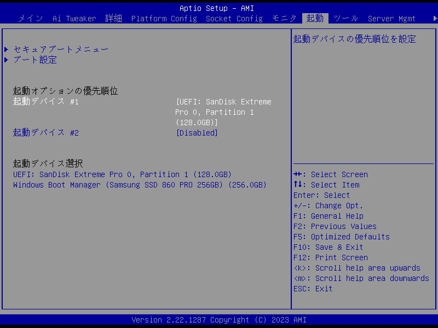Image resolution: width=438 pixels, height=328 pixels.
Task: Click Select Item arrow keys hint
Action: (326, 185)
